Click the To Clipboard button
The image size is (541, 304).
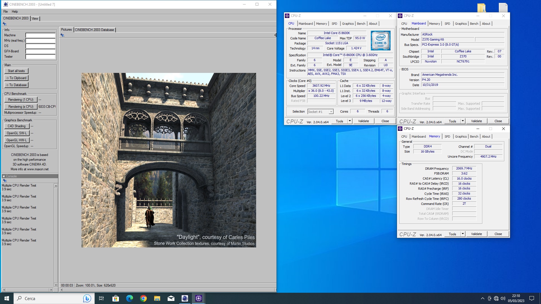point(16,78)
